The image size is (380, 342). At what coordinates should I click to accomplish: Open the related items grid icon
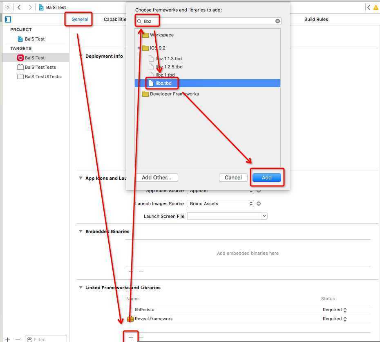click(x=7, y=7)
